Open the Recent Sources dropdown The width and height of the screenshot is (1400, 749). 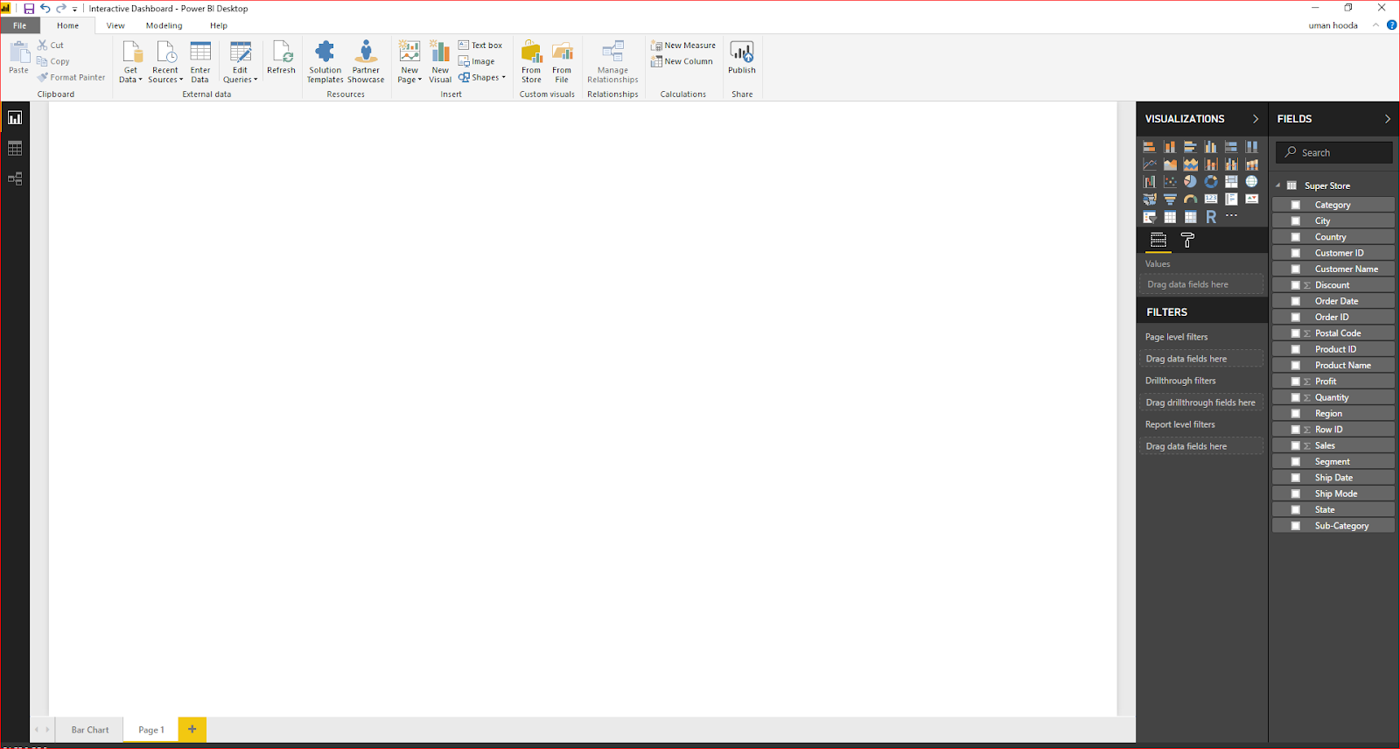(165, 62)
